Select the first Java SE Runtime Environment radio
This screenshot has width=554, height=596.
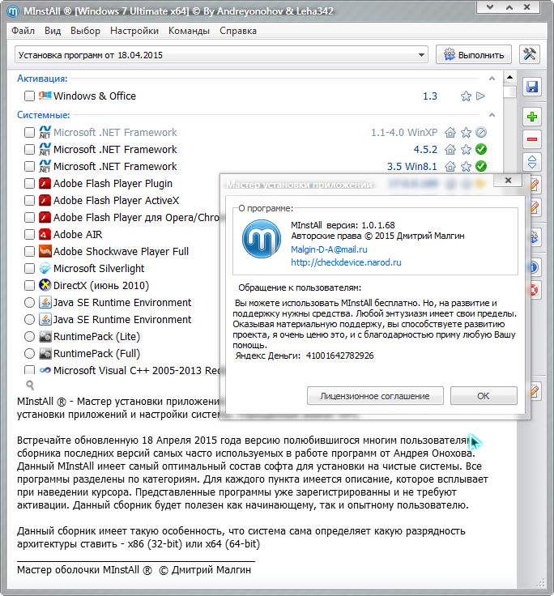[x=29, y=303]
